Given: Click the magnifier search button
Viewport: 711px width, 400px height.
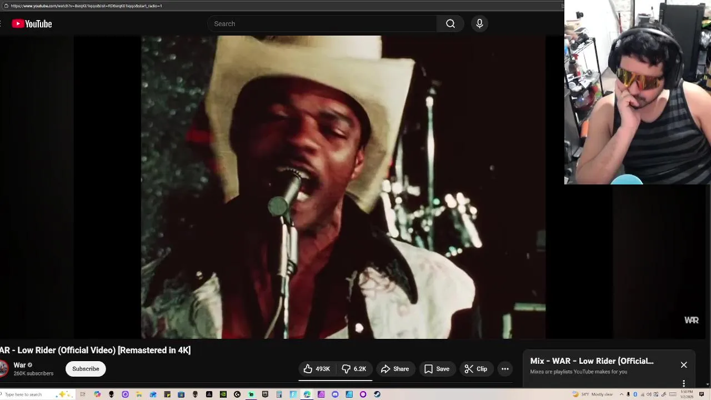Looking at the screenshot, I should (450, 24).
